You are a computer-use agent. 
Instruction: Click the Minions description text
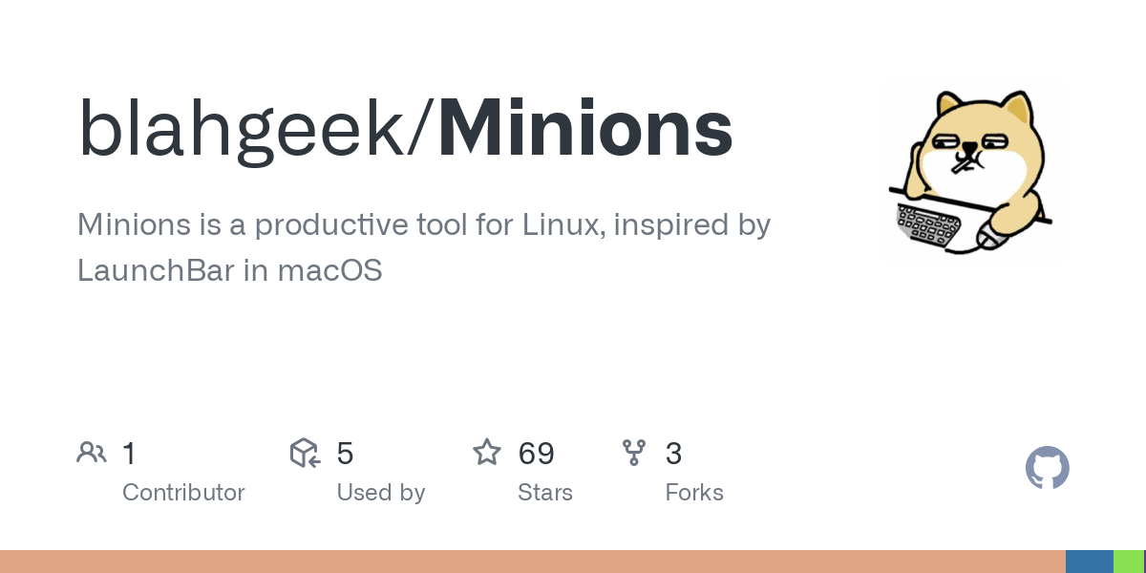tap(423, 247)
